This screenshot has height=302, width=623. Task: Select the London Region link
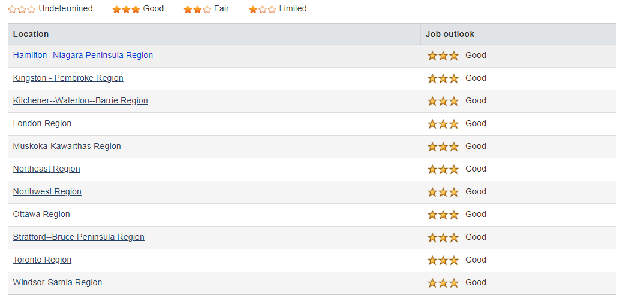pos(42,123)
